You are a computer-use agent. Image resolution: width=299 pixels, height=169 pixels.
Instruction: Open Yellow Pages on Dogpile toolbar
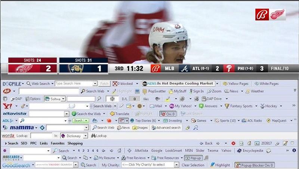235,84
